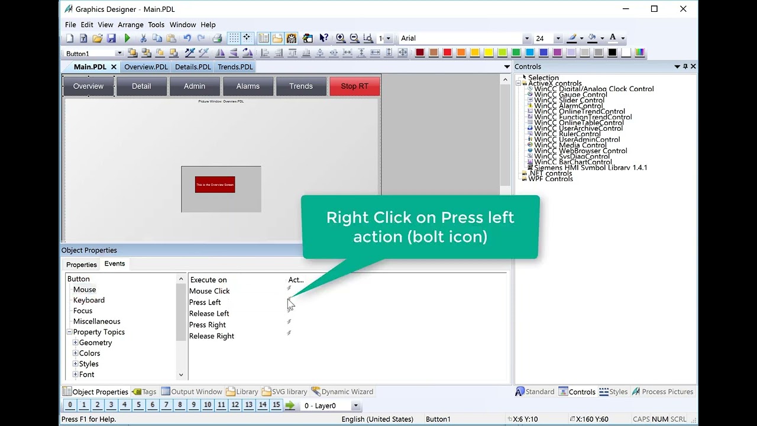
Task: Switch to the Trends.PDL tab
Action: click(235, 67)
